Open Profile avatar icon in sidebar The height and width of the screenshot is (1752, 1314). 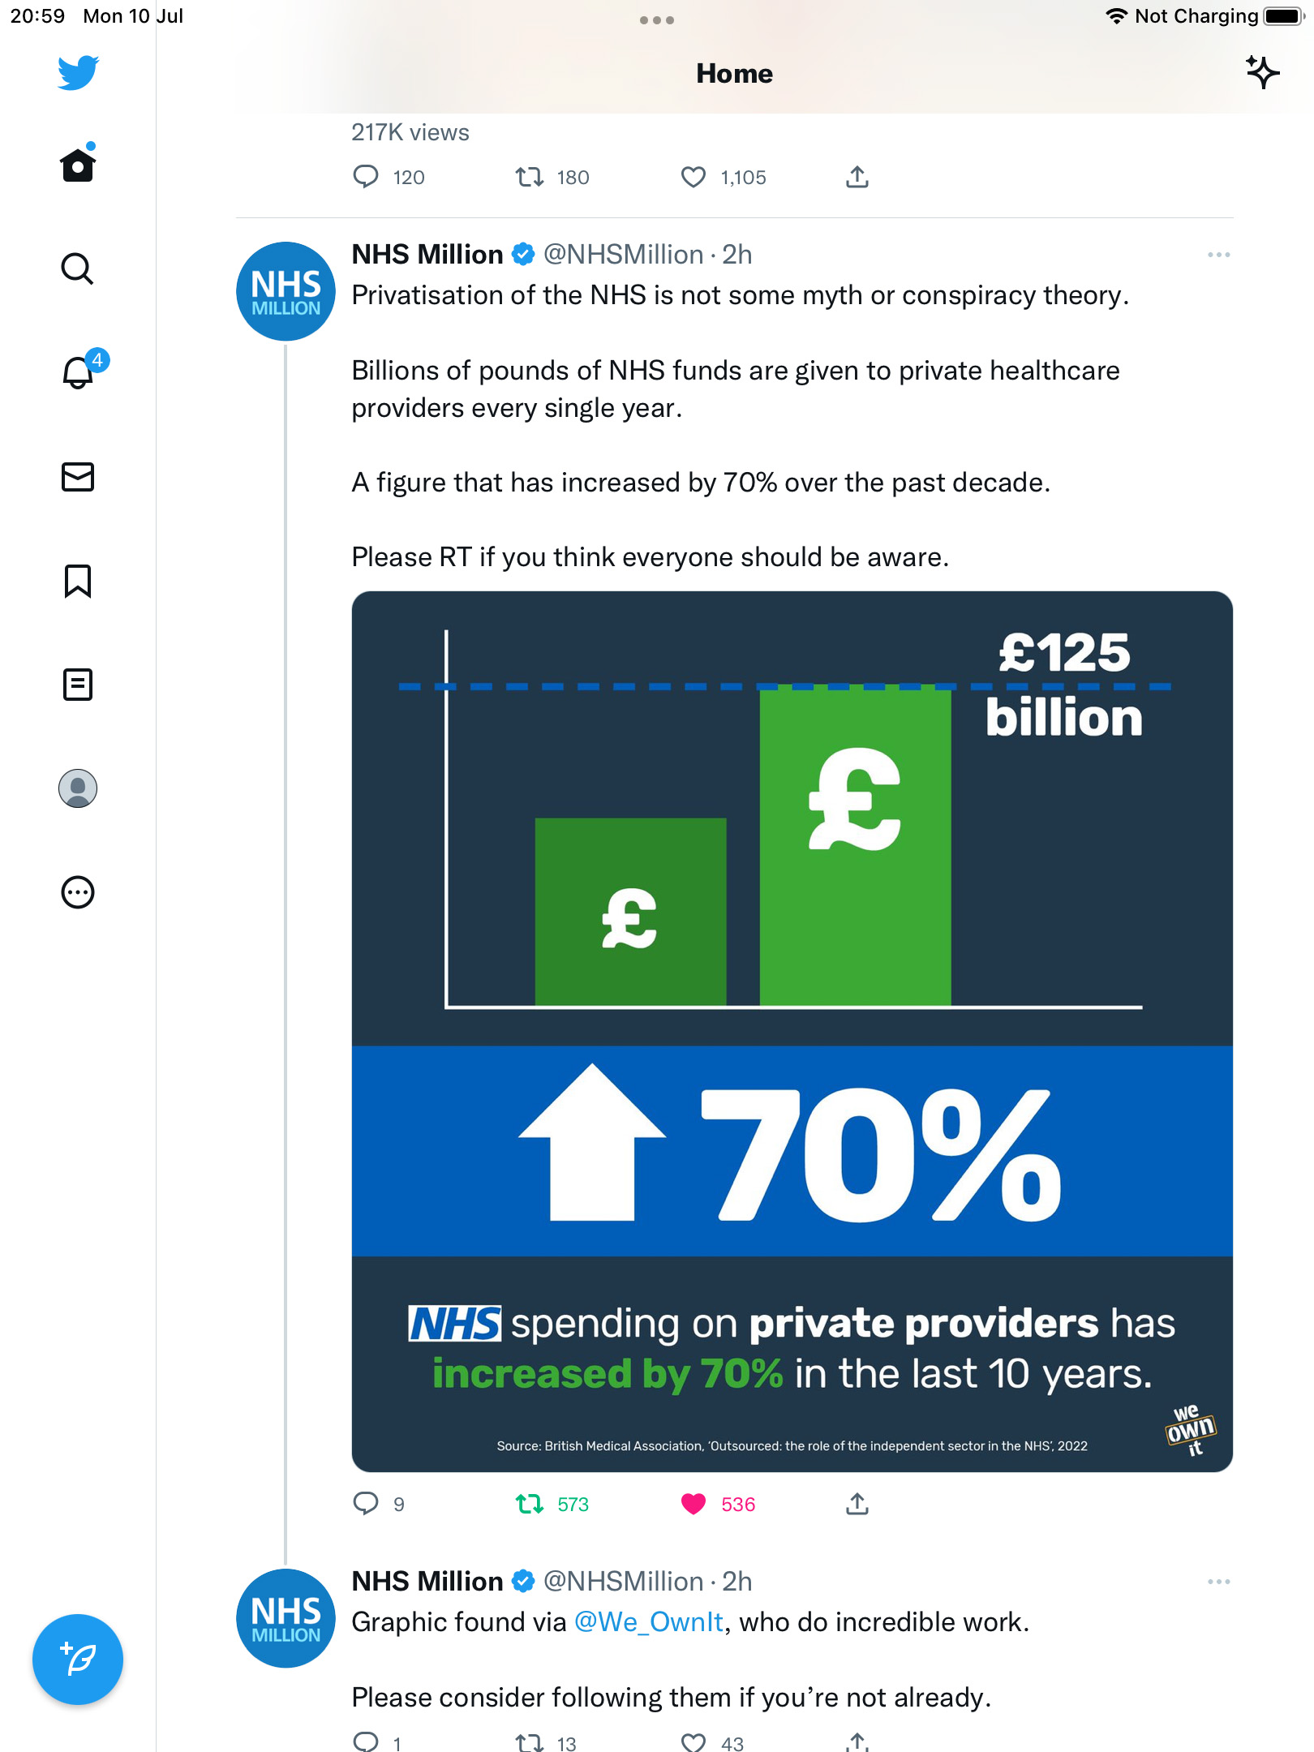pos(77,788)
